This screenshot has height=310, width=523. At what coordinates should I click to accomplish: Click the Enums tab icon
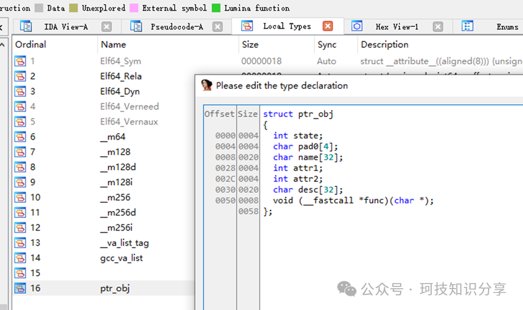(x=467, y=26)
